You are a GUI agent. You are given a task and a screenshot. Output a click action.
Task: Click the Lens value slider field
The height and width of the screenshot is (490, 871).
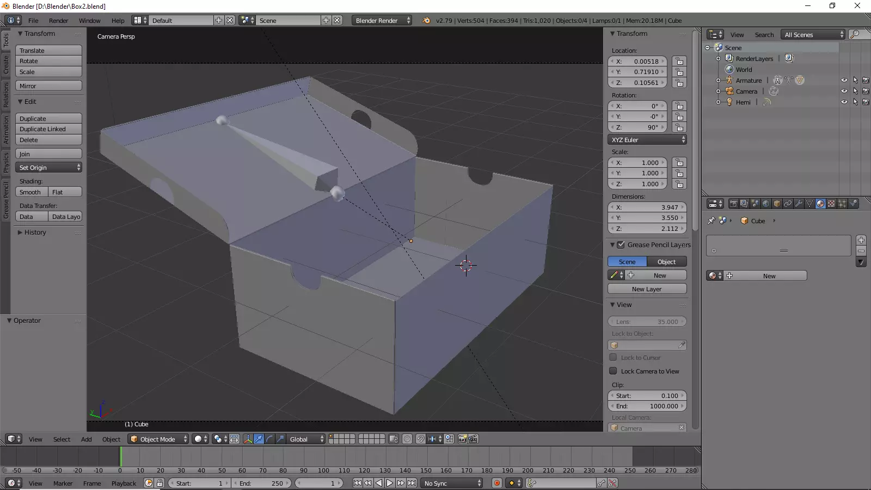pyautogui.click(x=647, y=321)
